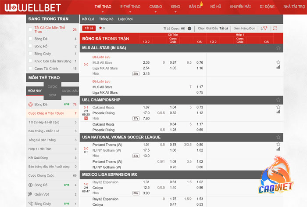Open statistics chart for Portland Thorns match
The image size is (307, 207).
(278, 149)
